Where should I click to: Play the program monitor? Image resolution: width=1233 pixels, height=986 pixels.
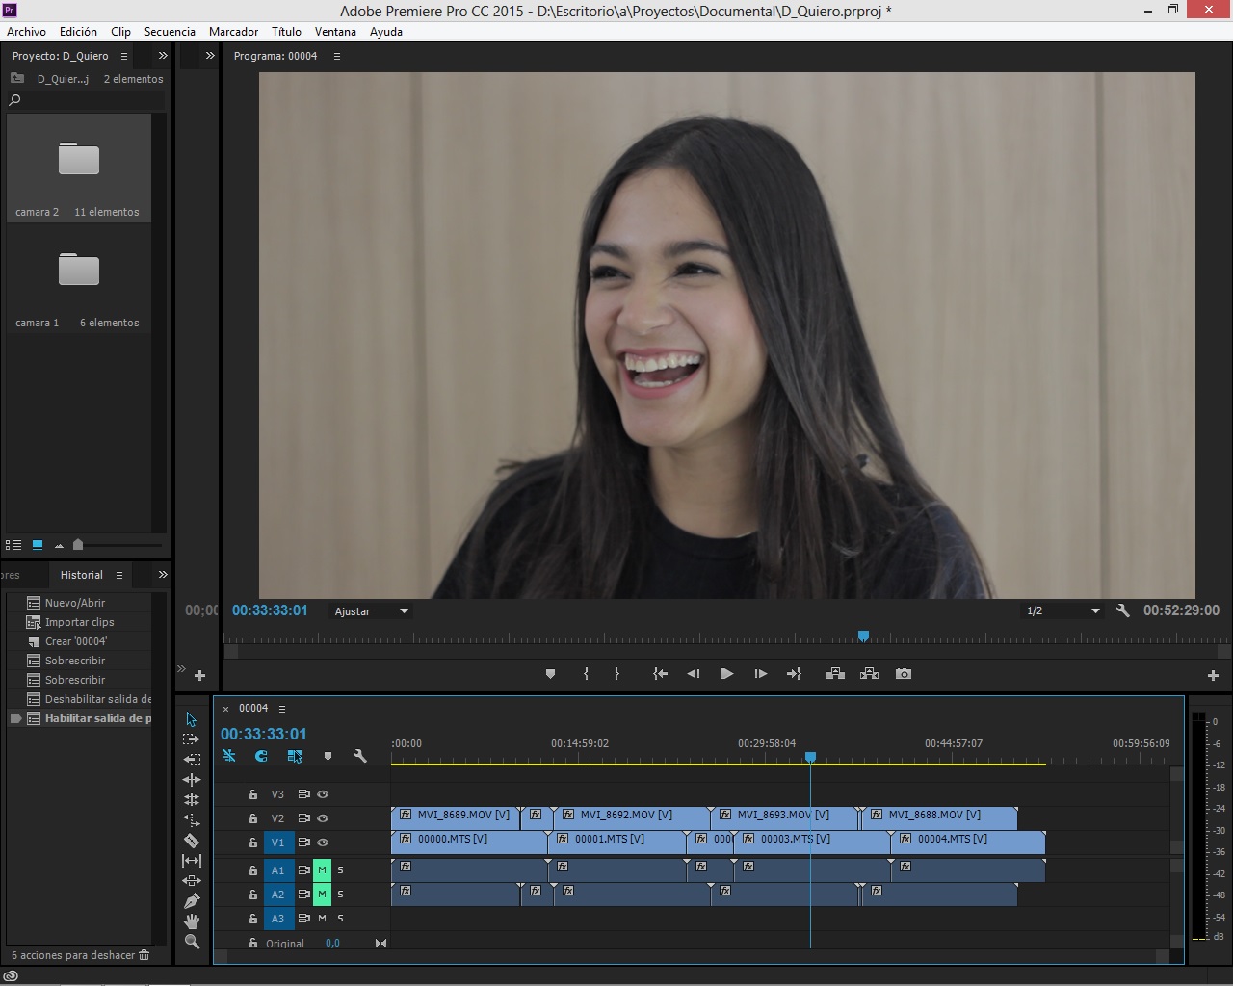click(x=726, y=674)
